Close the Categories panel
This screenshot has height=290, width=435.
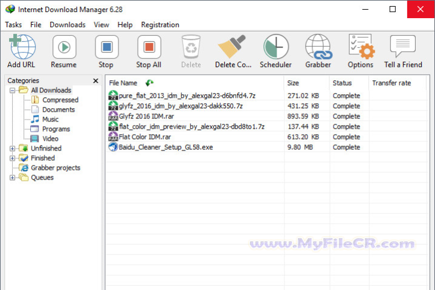tap(95, 80)
